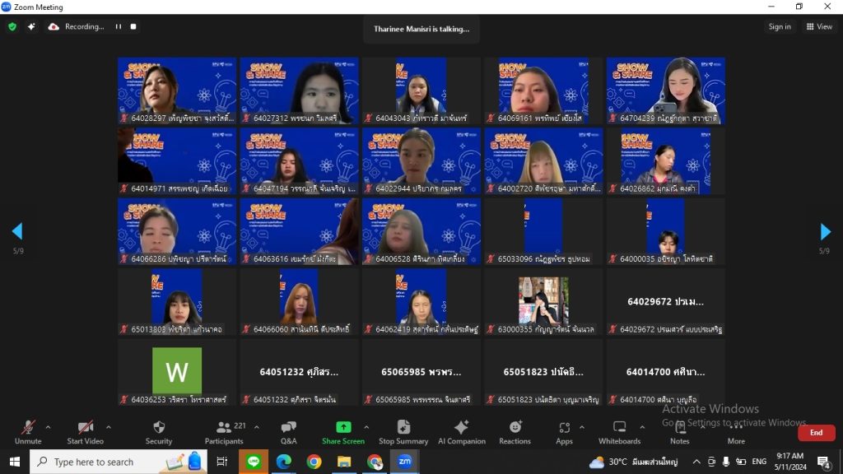This screenshot has height=474, width=843.
Task: Pause the recording
Action: [119, 26]
